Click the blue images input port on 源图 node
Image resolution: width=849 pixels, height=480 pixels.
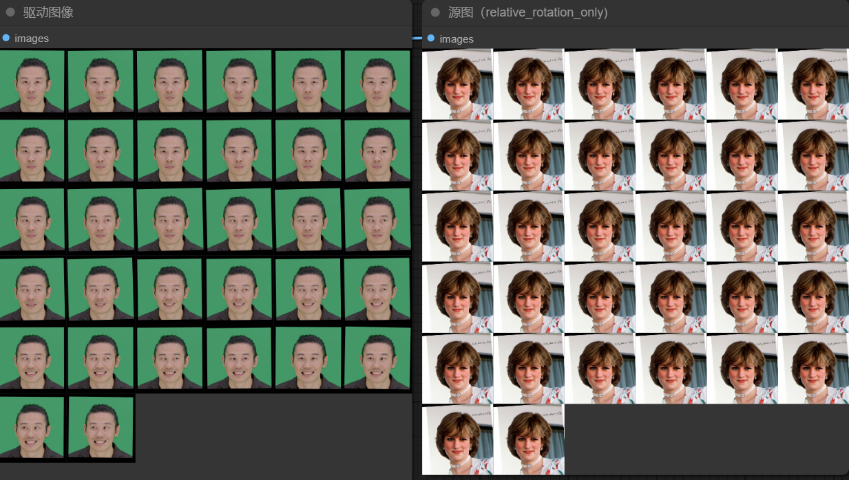(431, 39)
